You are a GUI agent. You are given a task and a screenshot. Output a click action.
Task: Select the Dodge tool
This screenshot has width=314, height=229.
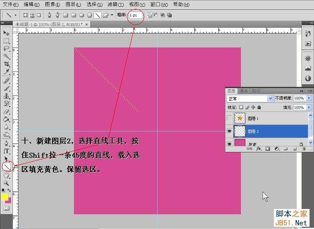click(6, 135)
